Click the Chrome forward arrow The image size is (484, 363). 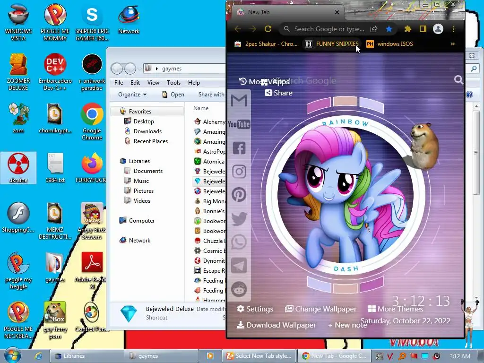(252, 29)
